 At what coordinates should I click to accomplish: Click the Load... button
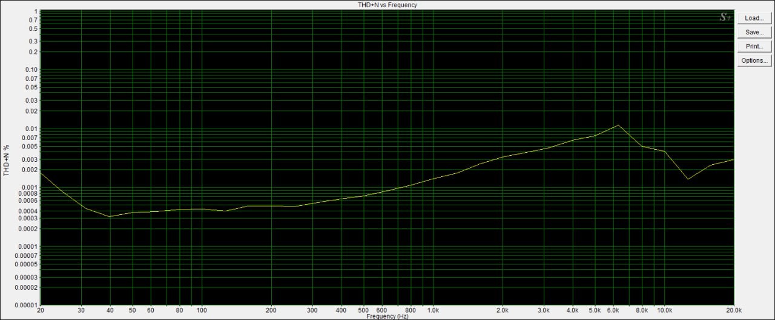coord(754,18)
